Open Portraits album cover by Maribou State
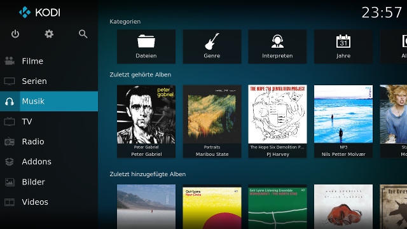The image size is (407, 229). (x=212, y=114)
